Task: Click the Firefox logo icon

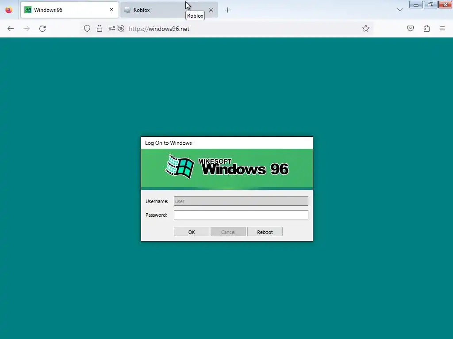Action: [9, 10]
